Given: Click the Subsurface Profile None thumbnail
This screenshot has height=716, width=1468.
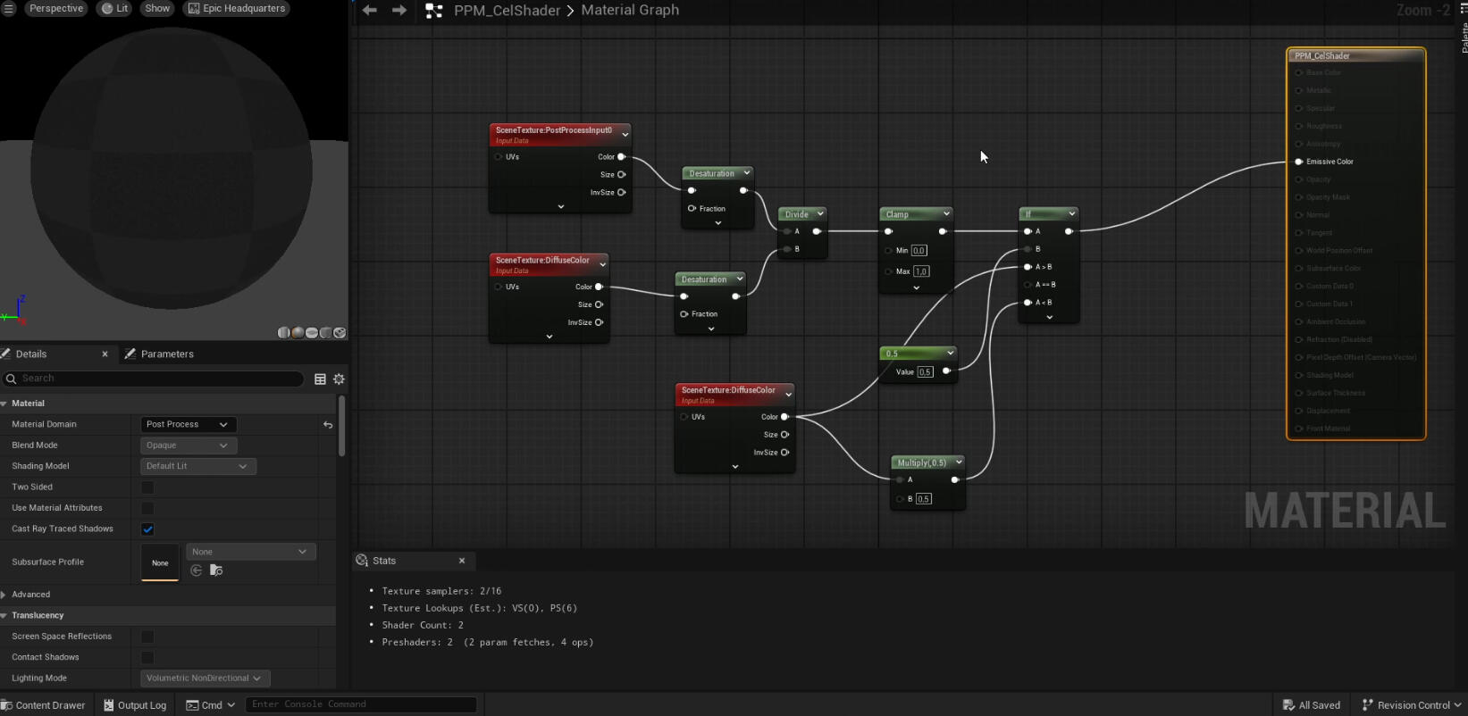Looking at the screenshot, I should click(x=160, y=562).
